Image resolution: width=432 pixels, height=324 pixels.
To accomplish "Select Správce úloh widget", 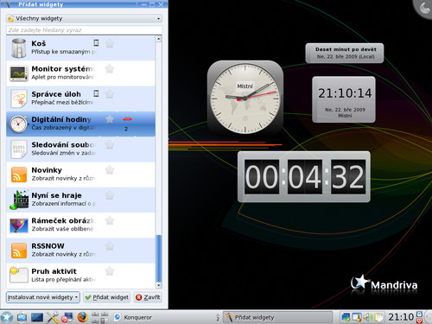I will tap(80, 98).
